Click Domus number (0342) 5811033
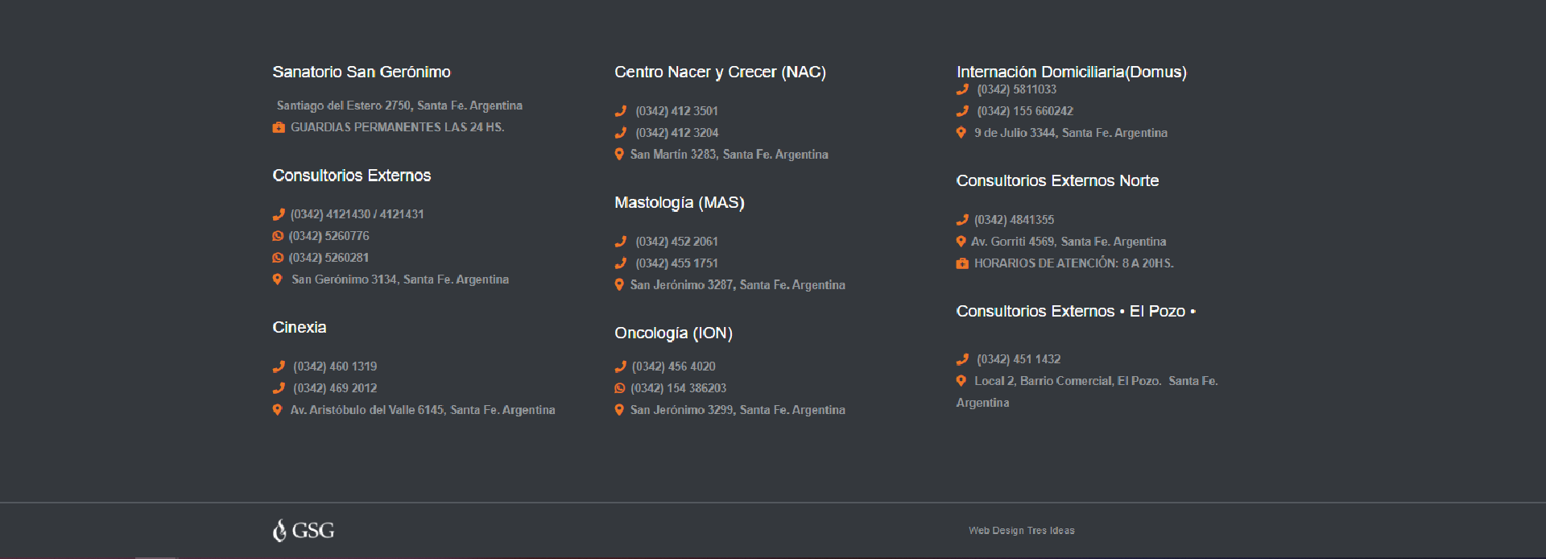 (x=1017, y=89)
